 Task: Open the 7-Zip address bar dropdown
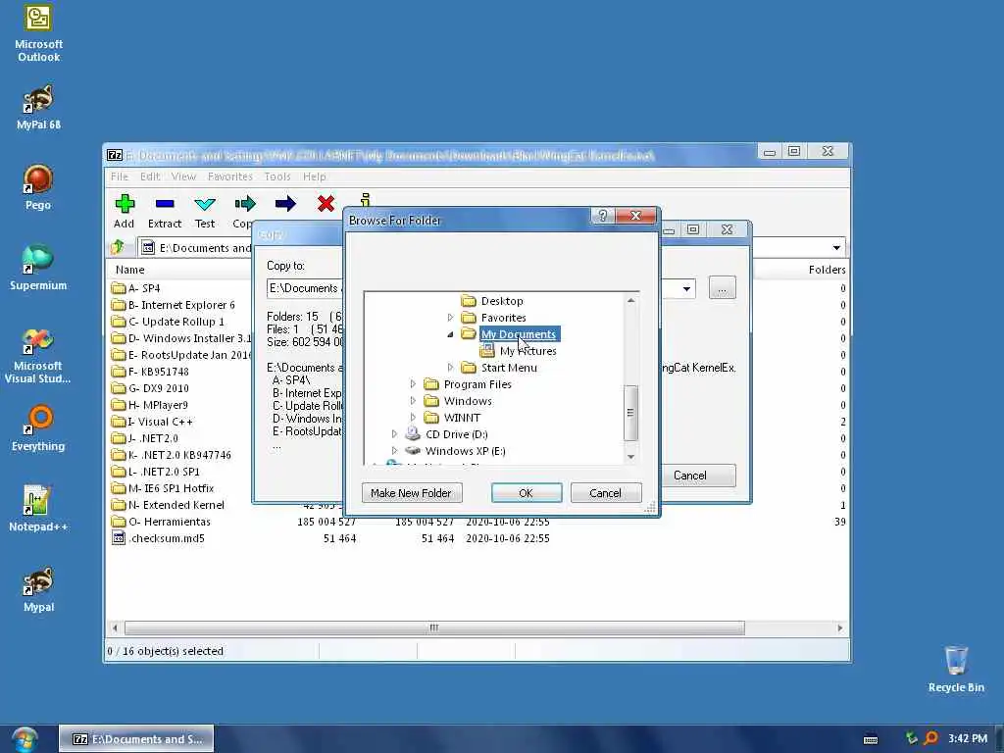coord(836,248)
